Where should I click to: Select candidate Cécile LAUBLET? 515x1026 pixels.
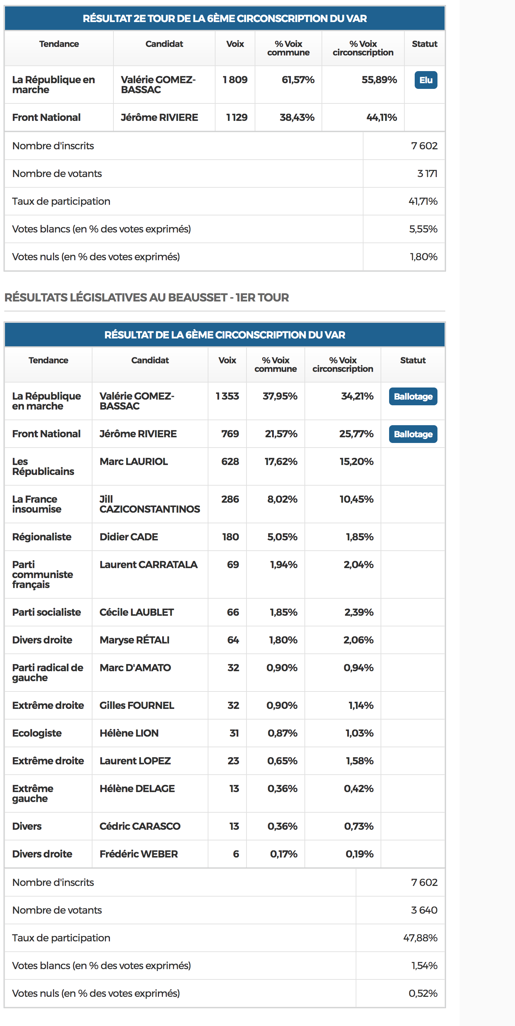coord(136,612)
